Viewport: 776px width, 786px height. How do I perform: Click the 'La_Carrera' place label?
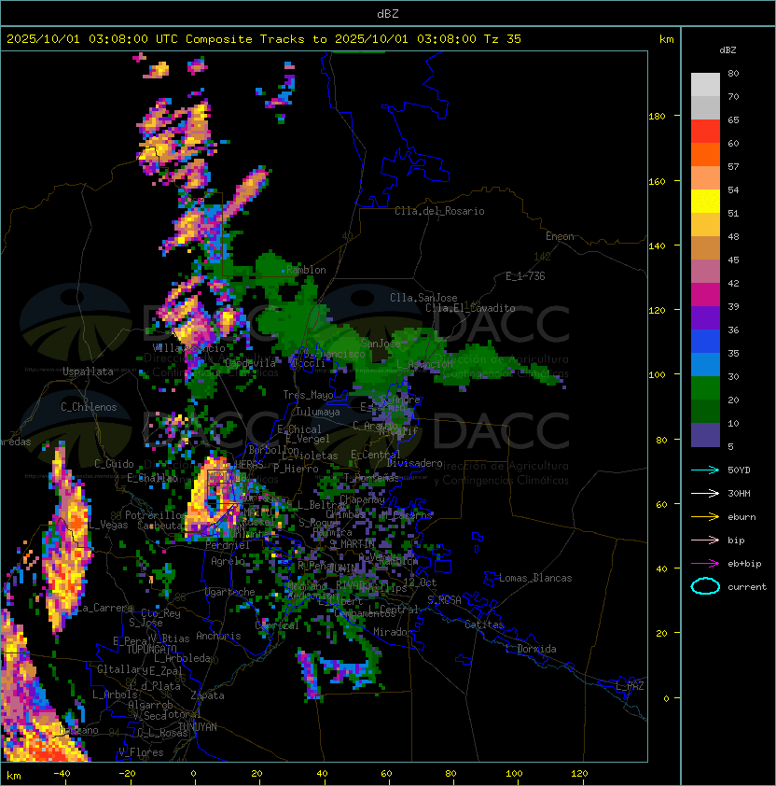105,608
